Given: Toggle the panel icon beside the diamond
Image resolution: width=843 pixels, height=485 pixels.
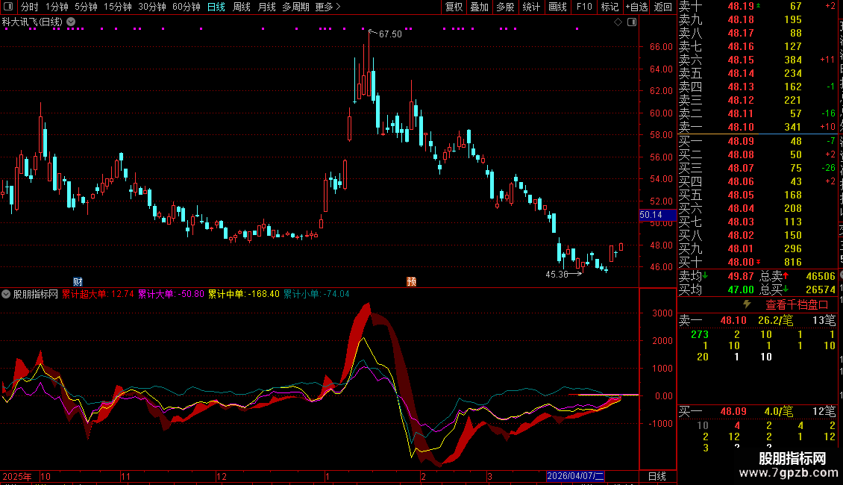Looking at the screenshot, I should pos(630,22).
